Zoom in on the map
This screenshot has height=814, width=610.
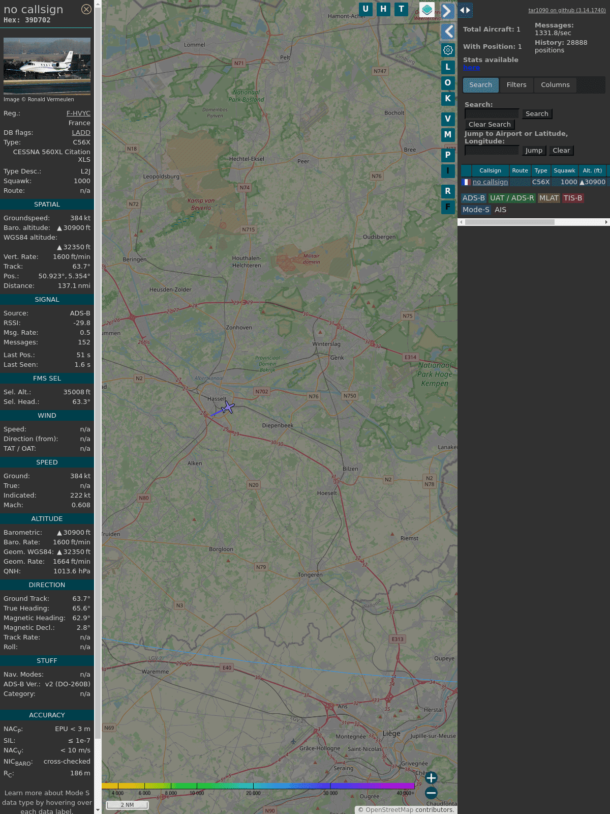(x=431, y=778)
